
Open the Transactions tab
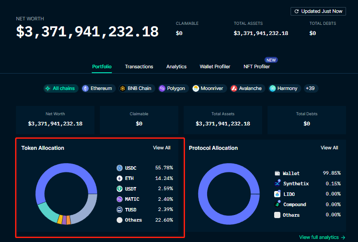point(139,66)
